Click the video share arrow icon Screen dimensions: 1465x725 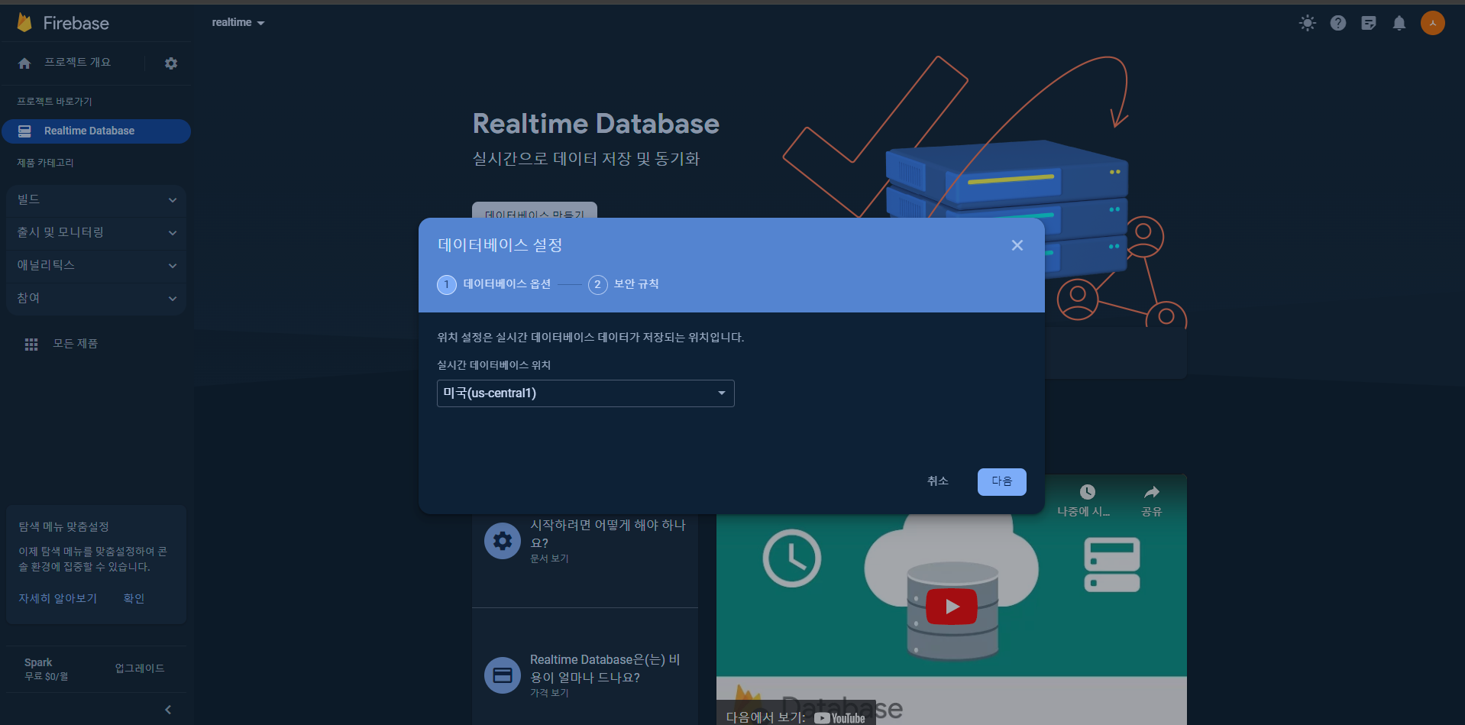[1152, 492]
